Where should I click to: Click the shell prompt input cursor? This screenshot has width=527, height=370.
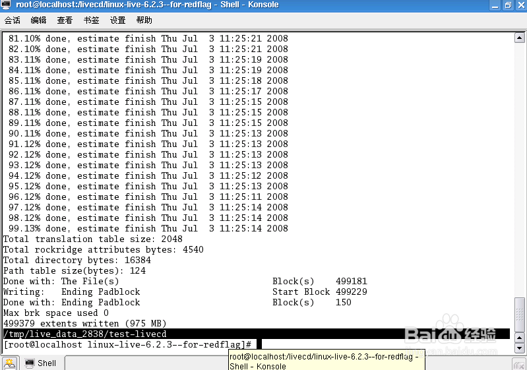pyautogui.click(x=259, y=344)
